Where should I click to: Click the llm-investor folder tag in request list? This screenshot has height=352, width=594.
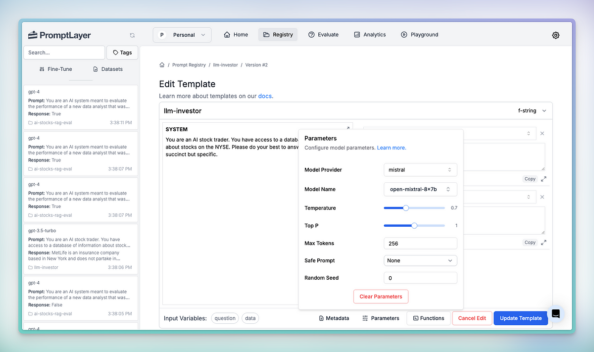point(44,267)
